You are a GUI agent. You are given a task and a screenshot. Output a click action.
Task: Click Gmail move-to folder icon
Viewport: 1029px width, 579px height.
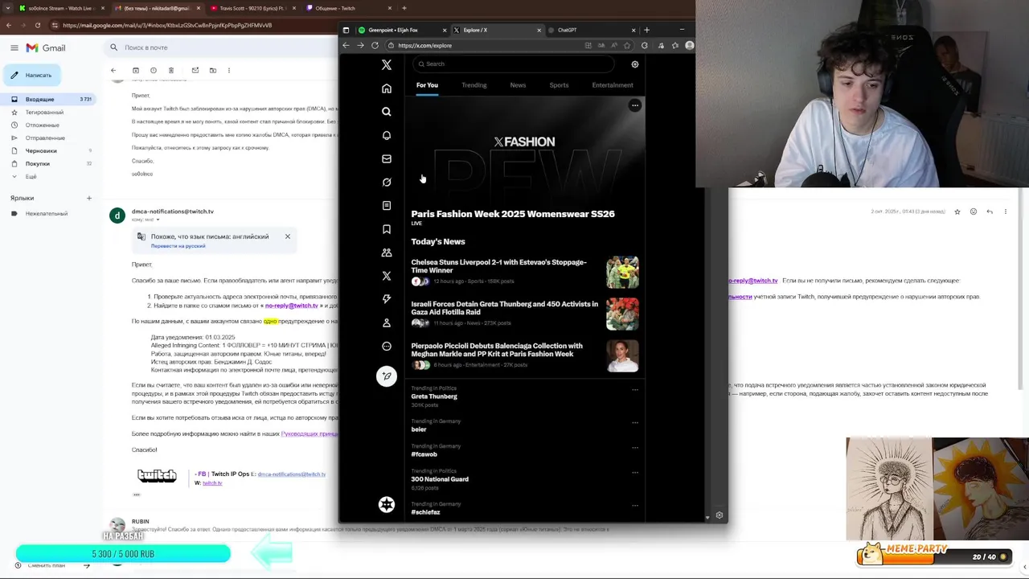pyautogui.click(x=212, y=71)
